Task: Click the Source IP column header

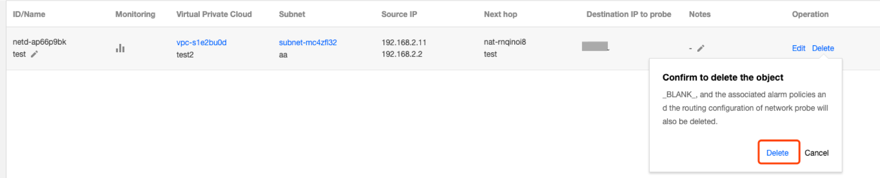Action: [399, 14]
